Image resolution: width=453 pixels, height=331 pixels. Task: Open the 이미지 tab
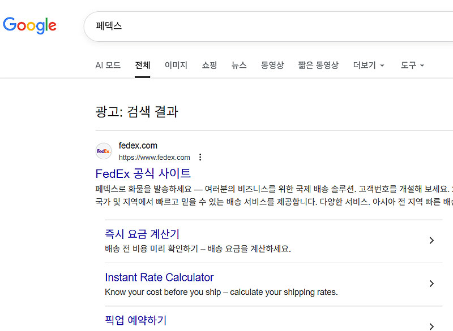pos(176,65)
